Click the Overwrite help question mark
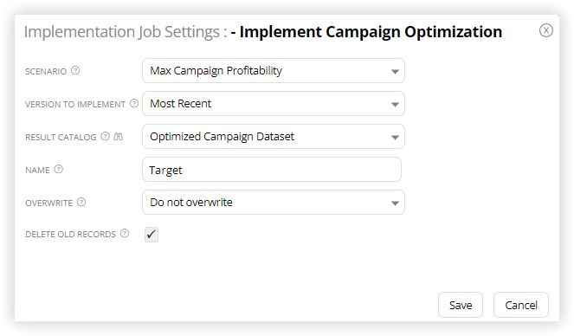 (x=81, y=202)
